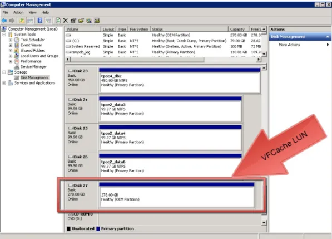This screenshot has height=239, width=332.
Task: Select Device Manager in tree
Action: click(x=33, y=67)
